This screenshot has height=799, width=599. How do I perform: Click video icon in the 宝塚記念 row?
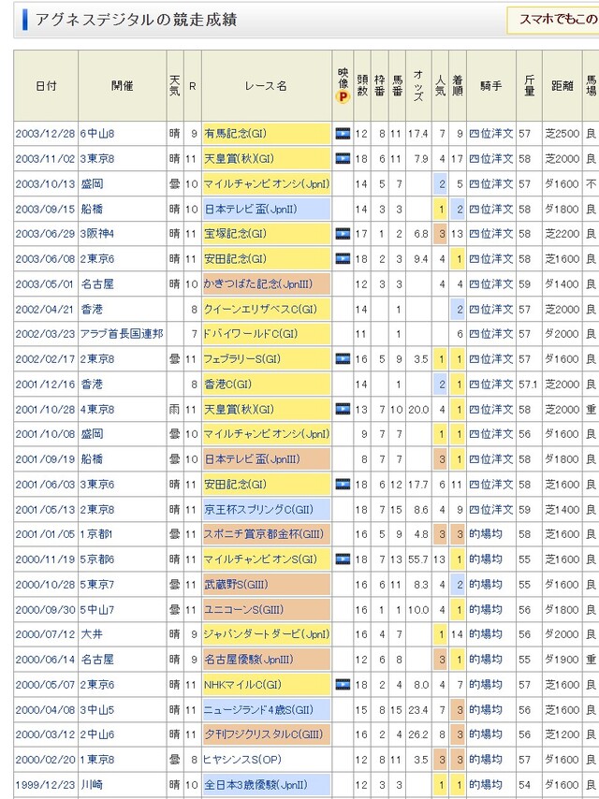point(343,233)
